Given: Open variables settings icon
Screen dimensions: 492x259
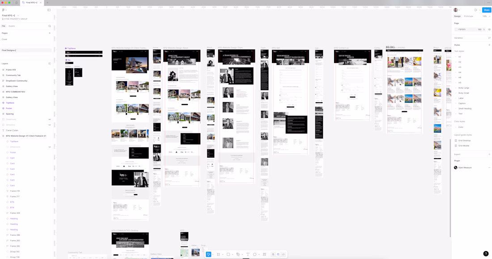Looking at the screenshot, I should pos(489,38).
